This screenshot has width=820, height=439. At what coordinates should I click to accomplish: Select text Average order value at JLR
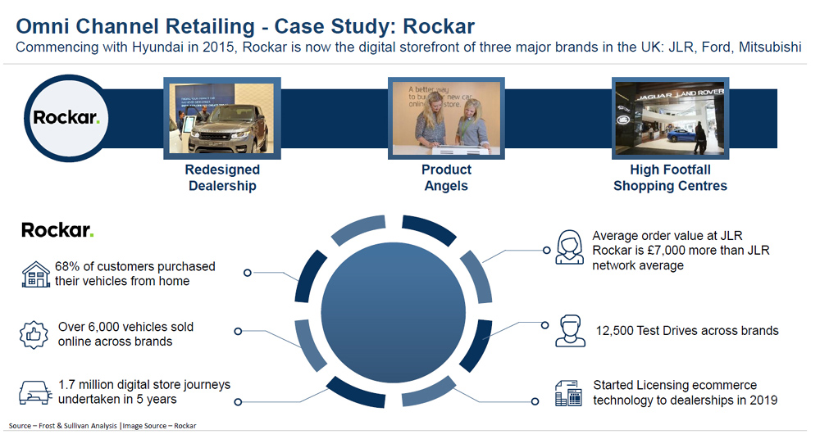coord(681,251)
